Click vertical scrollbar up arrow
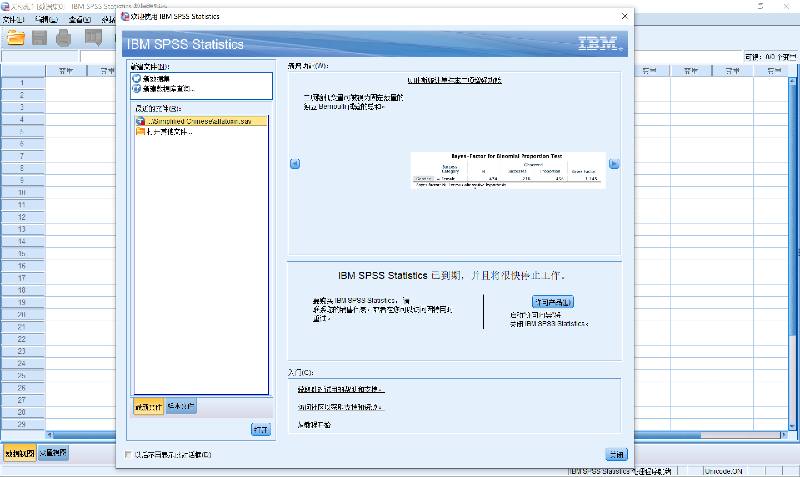The image size is (800, 477). click(792, 80)
